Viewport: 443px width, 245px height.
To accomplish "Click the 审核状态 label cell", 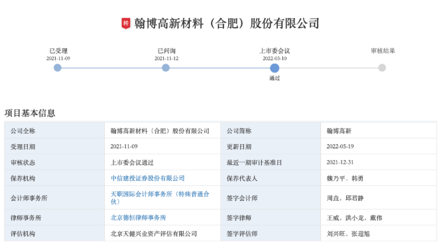I will tap(54, 162).
